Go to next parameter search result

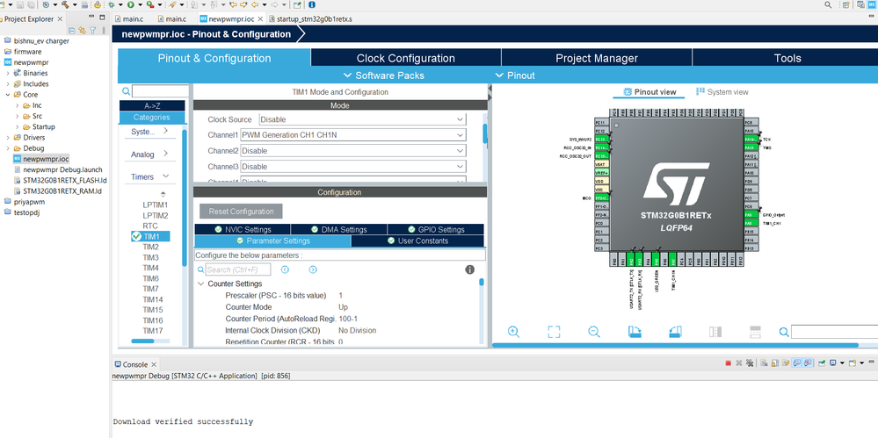pos(313,269)
